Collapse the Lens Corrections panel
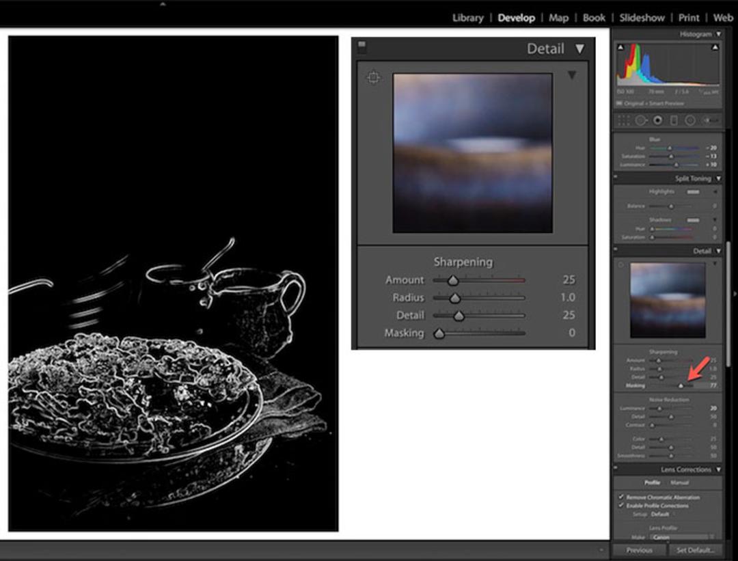 click(719, 469)
